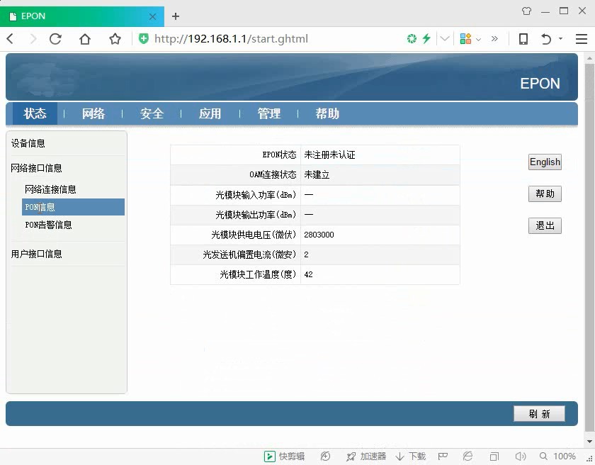Select 网络接口信息 in the sidebar

point(36,168)
